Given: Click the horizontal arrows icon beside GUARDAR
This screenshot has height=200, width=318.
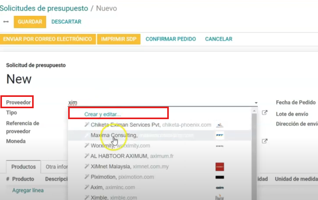Looking at the screenshot, I should click(6, 21).
